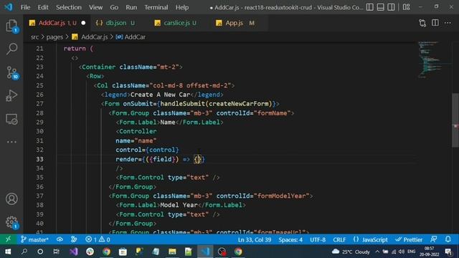The width and height of the screenshot is (459, 258).
Task: Open Run menu
Action: pos(131,7)
